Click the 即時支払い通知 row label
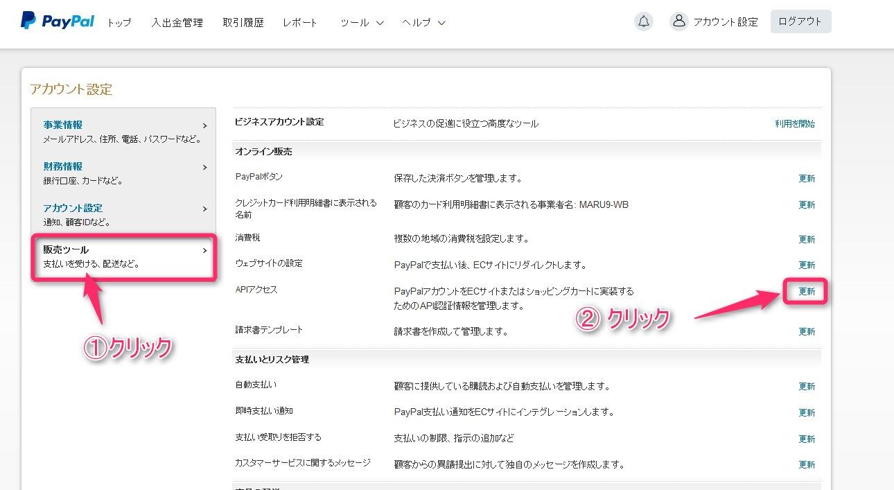Screen dimensions: 894x490 tap(263, 410)
